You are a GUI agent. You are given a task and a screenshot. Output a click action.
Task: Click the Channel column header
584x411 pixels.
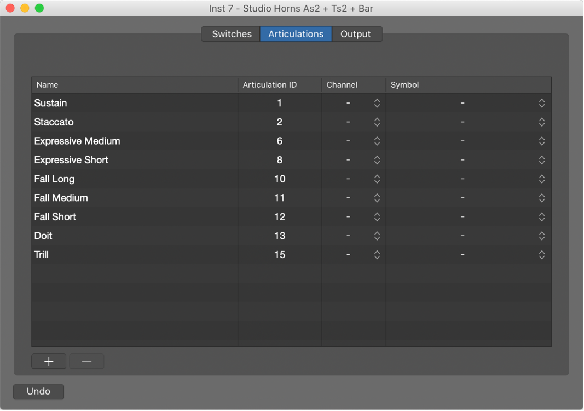(x=354, y=85)
